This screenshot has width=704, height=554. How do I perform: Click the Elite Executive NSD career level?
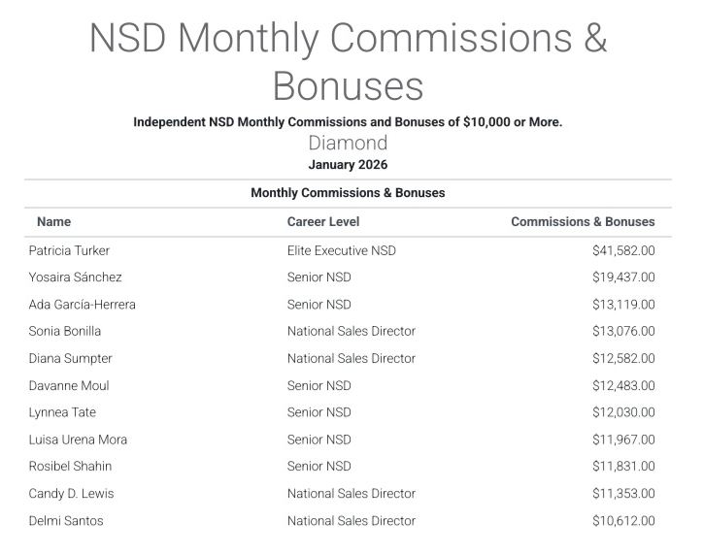341,250
